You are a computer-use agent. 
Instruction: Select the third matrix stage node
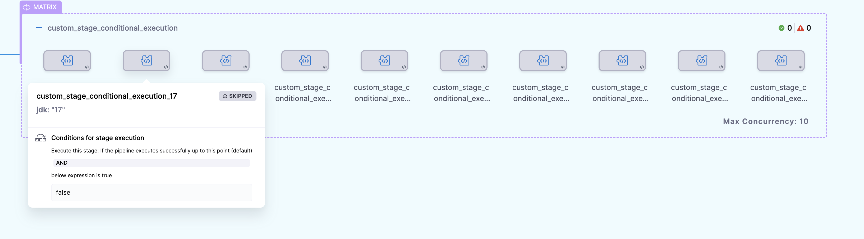click(x=226, y=61)
